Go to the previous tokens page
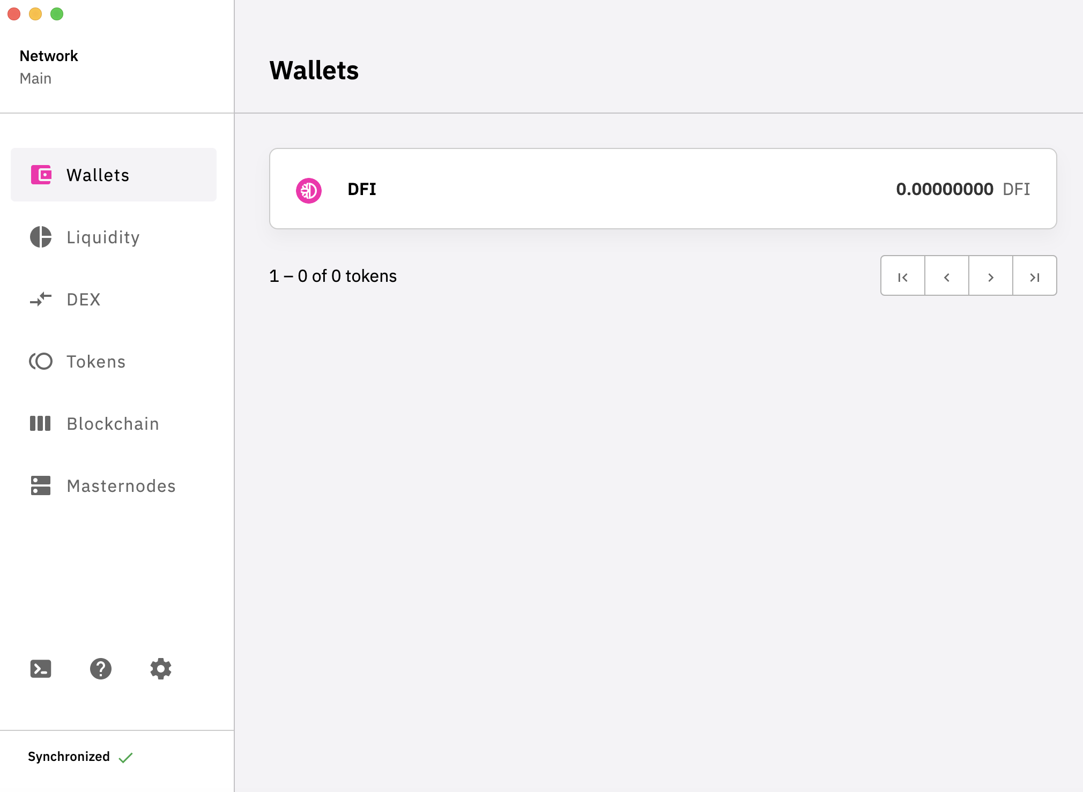This screenshot has height=792, width=1083. pyautogui.click(x=947, y=277)
